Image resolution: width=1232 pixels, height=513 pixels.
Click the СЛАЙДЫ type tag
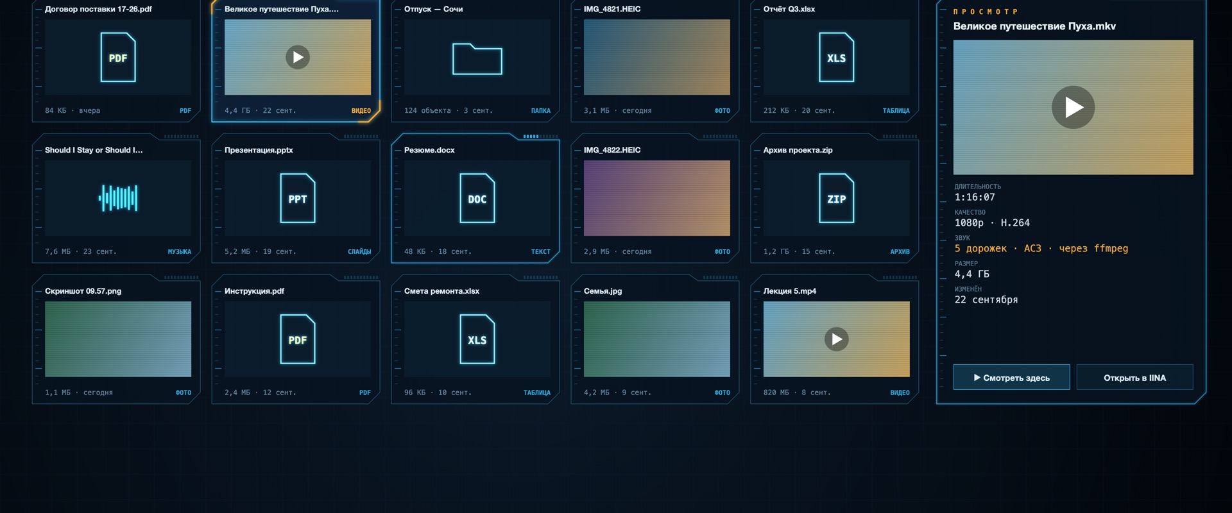coord(359,252)
